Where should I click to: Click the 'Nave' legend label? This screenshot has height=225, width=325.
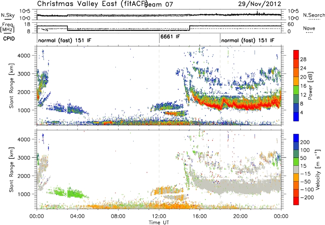coord(309,28)
